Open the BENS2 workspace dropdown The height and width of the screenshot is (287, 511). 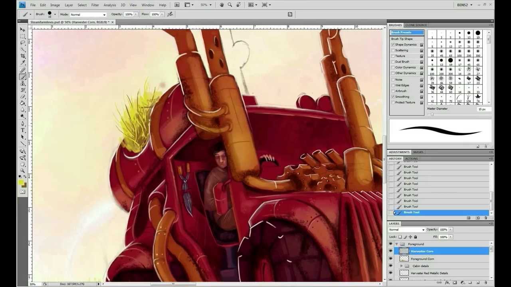[465, 5]
